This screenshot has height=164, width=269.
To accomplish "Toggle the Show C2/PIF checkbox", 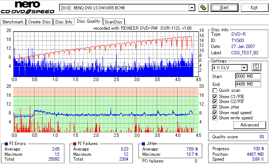I will tap(215, 102).
